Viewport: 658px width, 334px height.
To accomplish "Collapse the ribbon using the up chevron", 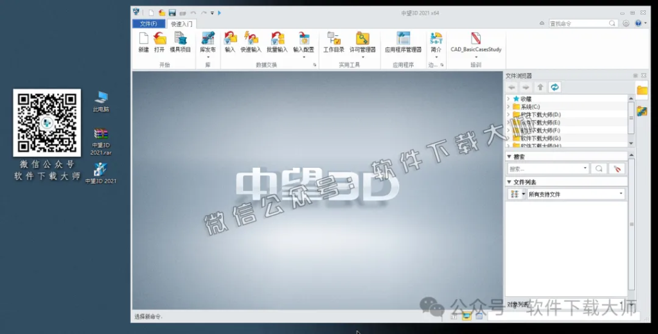I will pos(542,24).
